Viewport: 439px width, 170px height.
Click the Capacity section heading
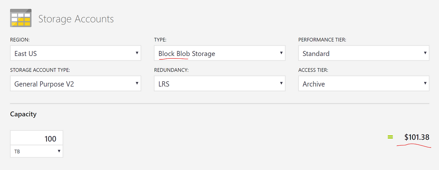(23, 114)
